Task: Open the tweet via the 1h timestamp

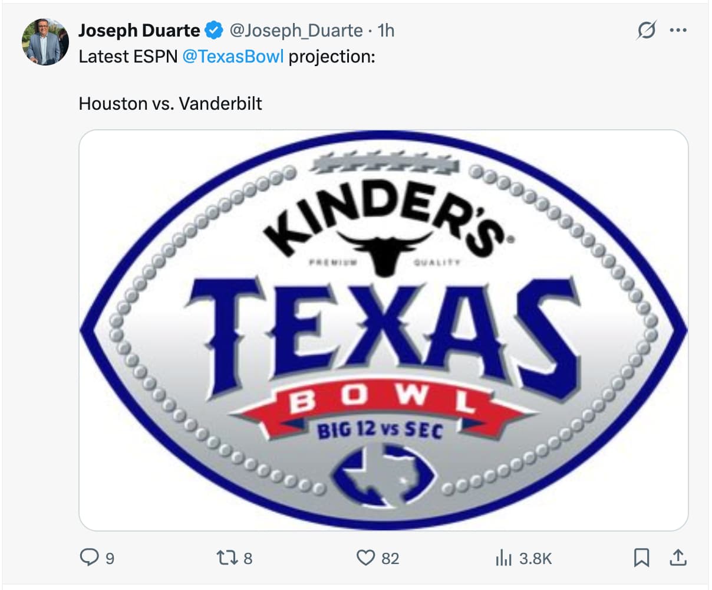Action: 386,31
